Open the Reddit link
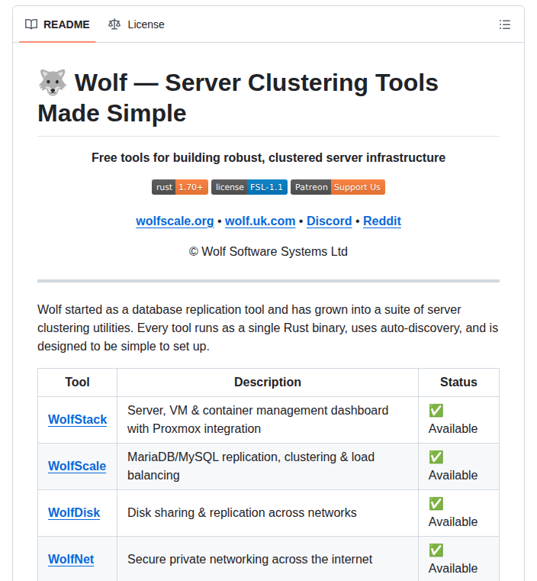Image resolution: width=537 pixels, height=581 pixels. point(382,221)
